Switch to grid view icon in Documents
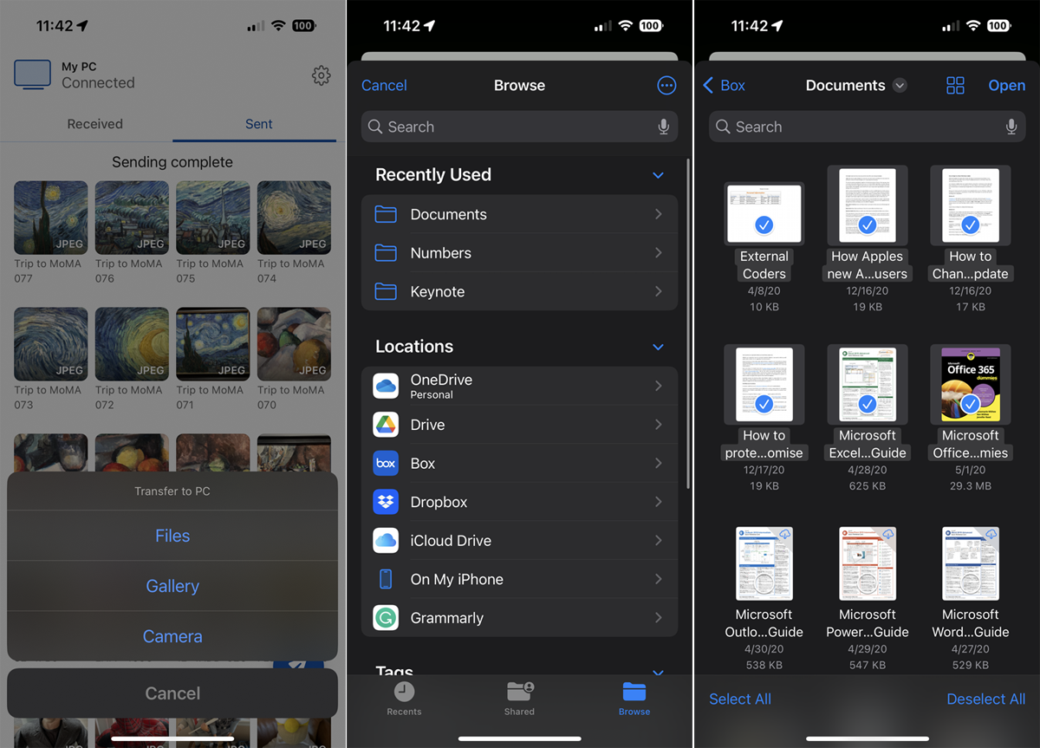 955,85
